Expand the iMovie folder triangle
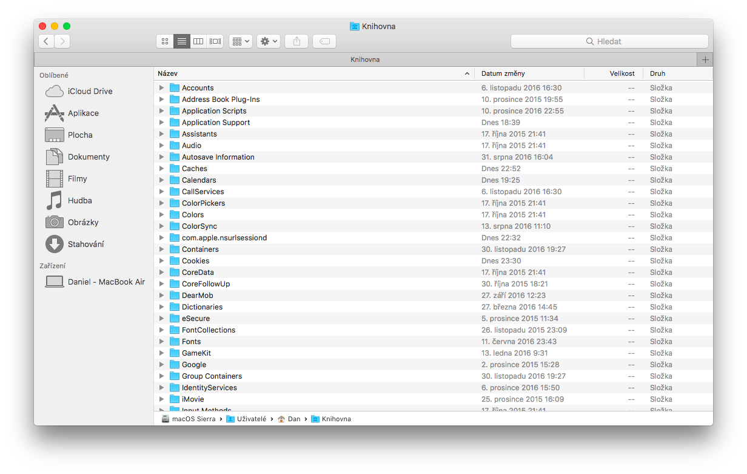 pos(161,399)
